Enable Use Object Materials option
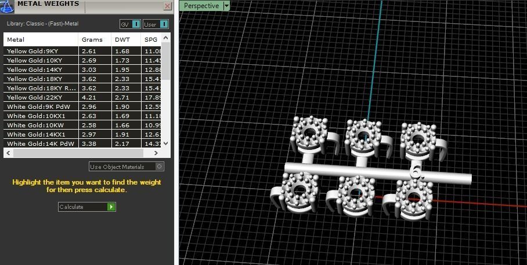 click(x=127, y=167)
